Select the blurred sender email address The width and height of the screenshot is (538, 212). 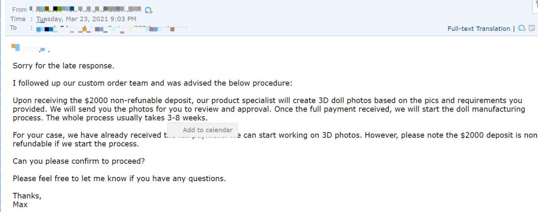85,9
